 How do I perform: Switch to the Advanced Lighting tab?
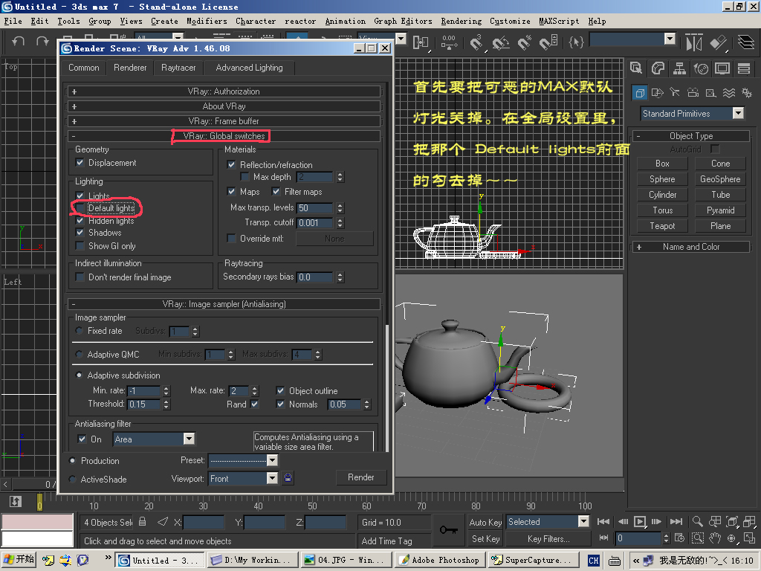tap(249, 68)
